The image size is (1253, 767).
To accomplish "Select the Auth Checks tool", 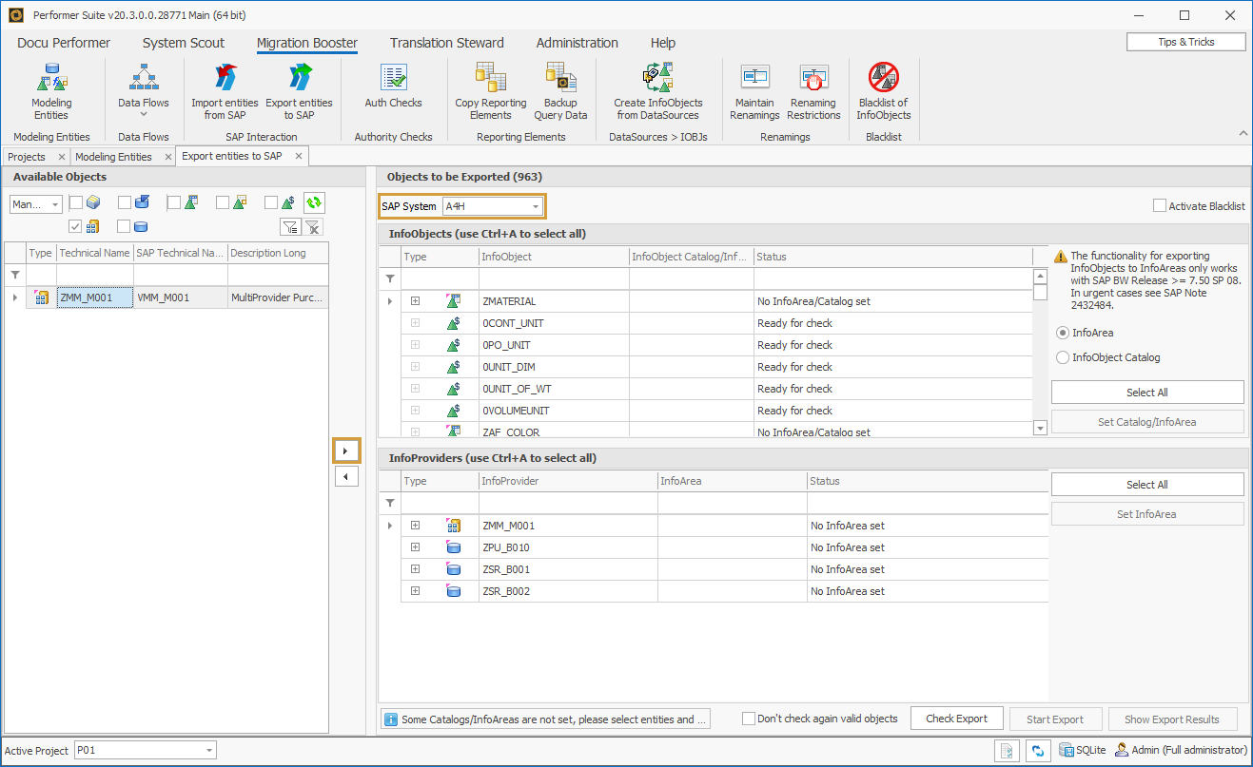I will pyautogui.click(x=393, y=90).
